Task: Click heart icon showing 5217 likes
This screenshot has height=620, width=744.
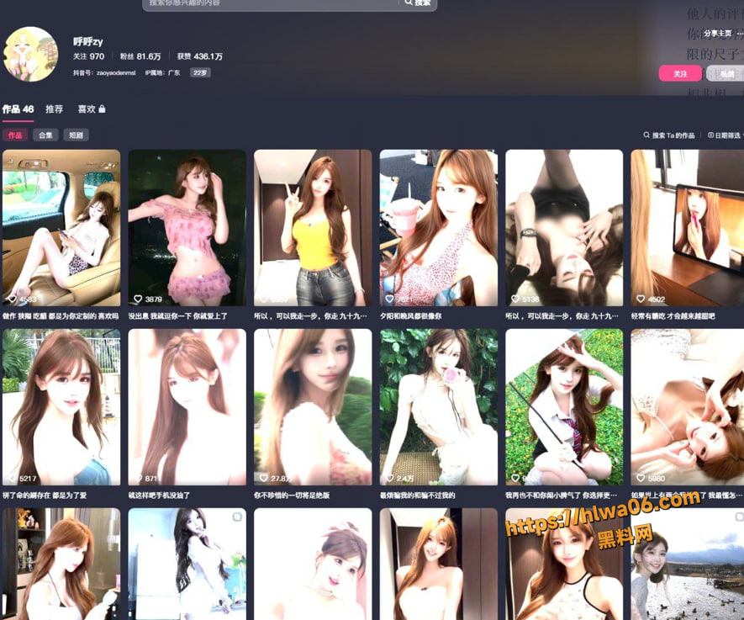Action: (x=13, y=478)
